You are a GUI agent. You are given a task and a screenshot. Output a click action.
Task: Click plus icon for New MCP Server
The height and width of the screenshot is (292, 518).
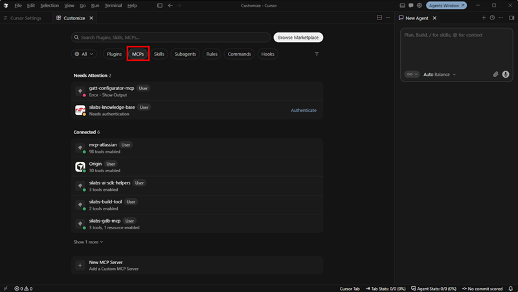tap(80, 265)
